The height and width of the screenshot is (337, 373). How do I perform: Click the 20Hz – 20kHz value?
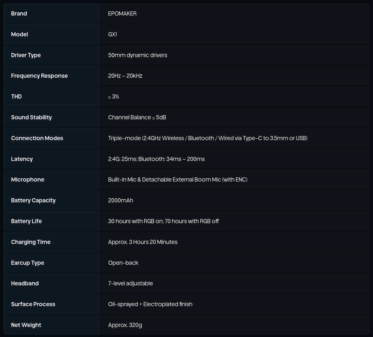tap(125, 76)
